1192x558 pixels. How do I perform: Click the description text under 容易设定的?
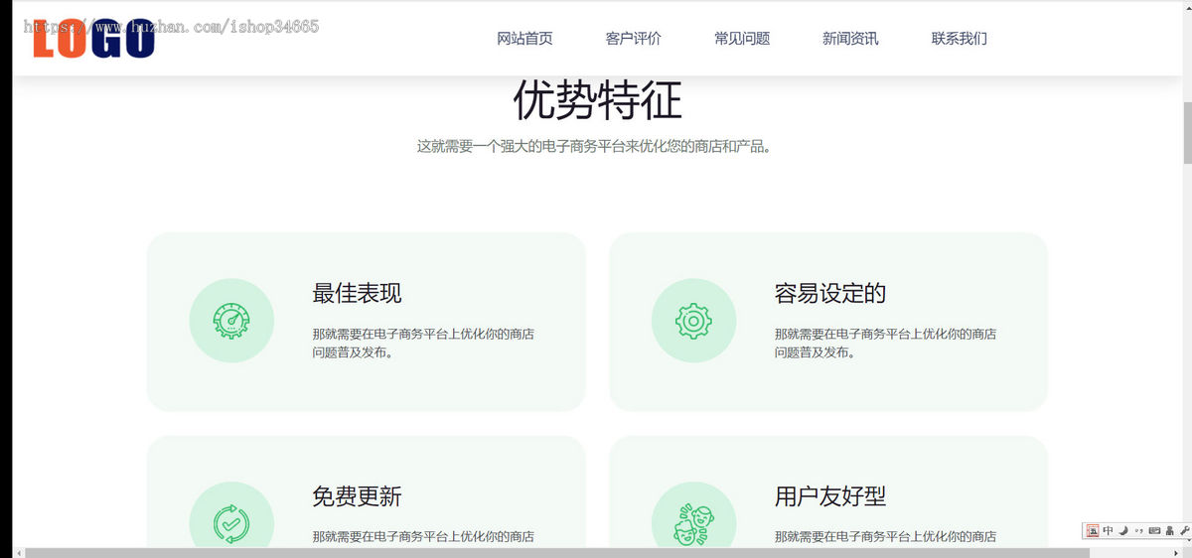[885, 343]
